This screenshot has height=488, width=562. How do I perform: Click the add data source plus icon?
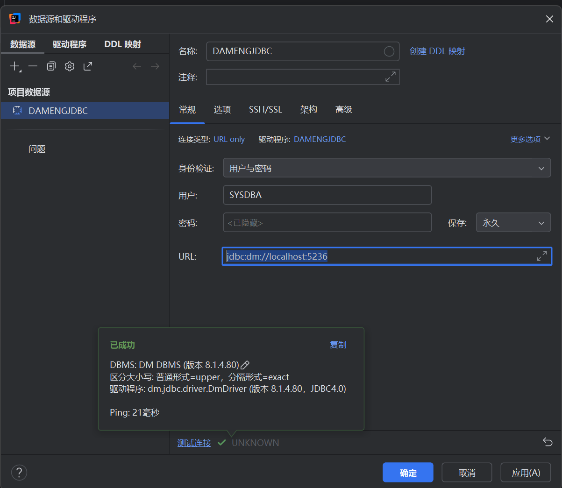coord(15,66)
